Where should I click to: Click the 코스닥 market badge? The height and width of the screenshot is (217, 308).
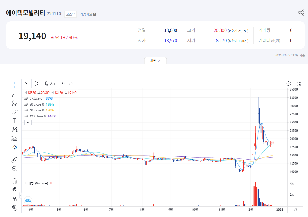(70, 14)
